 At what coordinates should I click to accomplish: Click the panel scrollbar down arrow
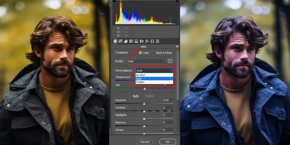click(x=178, y=133)
